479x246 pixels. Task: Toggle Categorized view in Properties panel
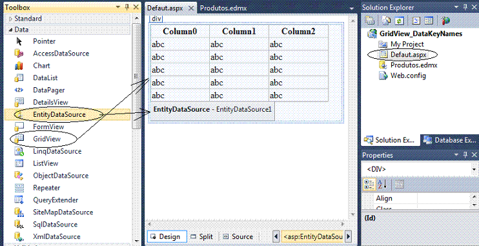click(x=369, y=184)
